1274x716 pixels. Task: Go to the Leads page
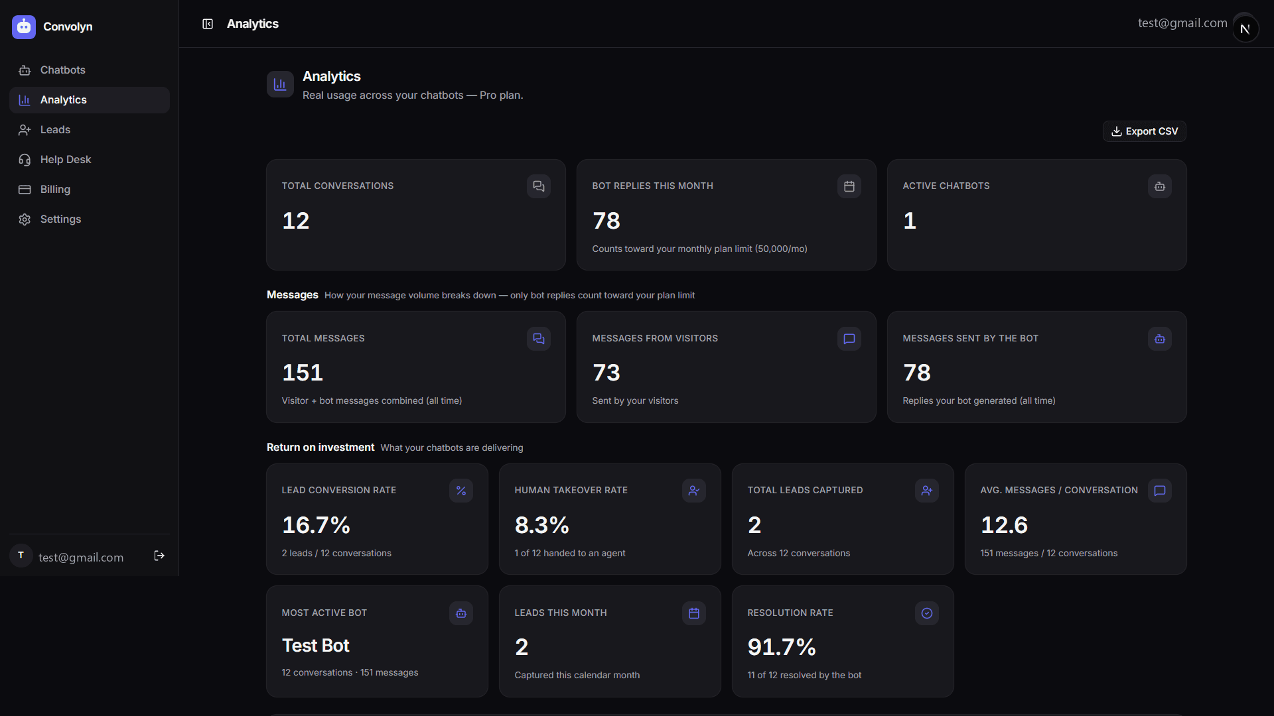click(90, 130)
